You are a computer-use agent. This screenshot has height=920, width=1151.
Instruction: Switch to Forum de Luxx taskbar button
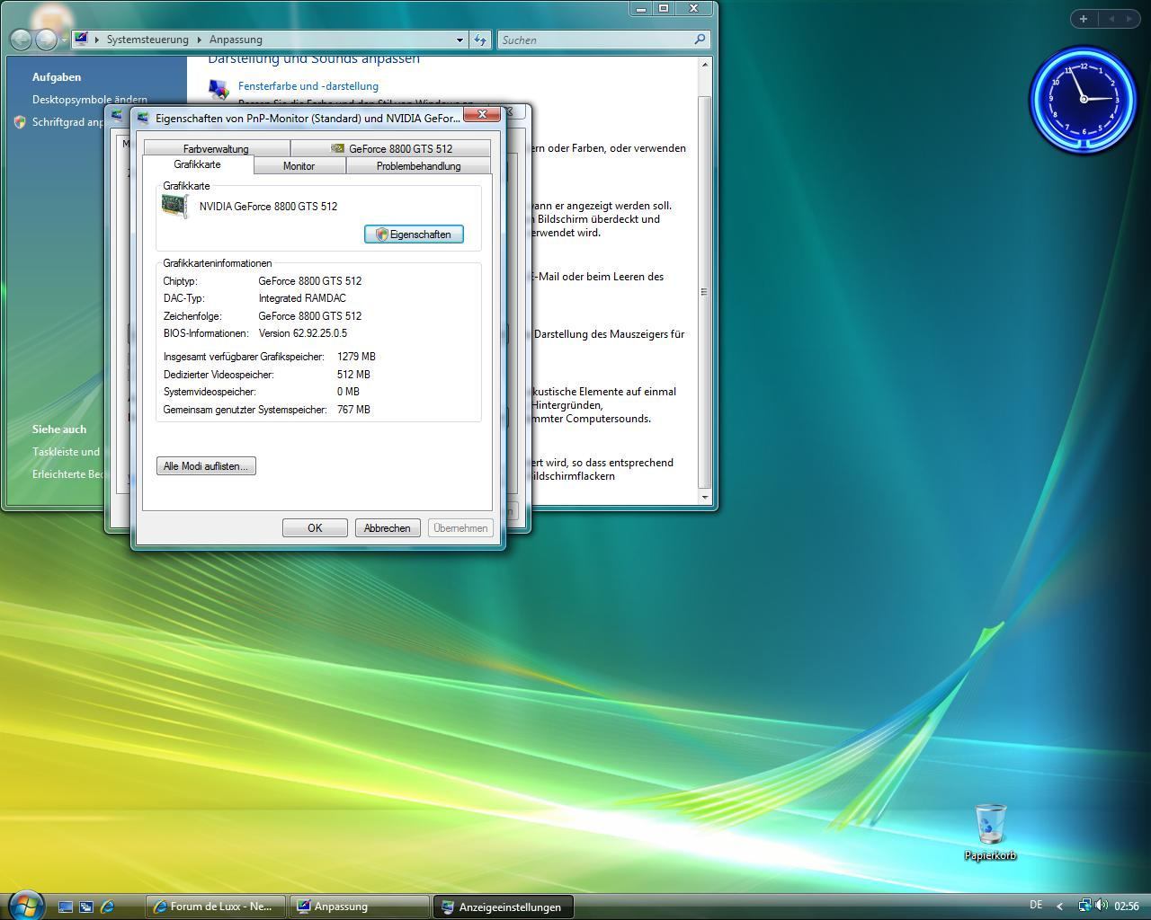pyautogui.click(x=216, y=907)
